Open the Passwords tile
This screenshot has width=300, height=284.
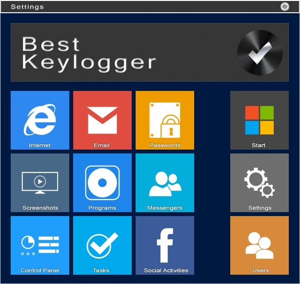[x=165, y=120]
